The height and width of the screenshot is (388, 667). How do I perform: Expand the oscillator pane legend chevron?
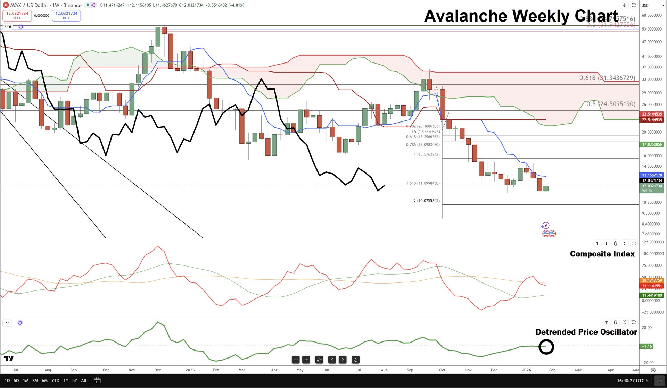click(x=7, y=323)
